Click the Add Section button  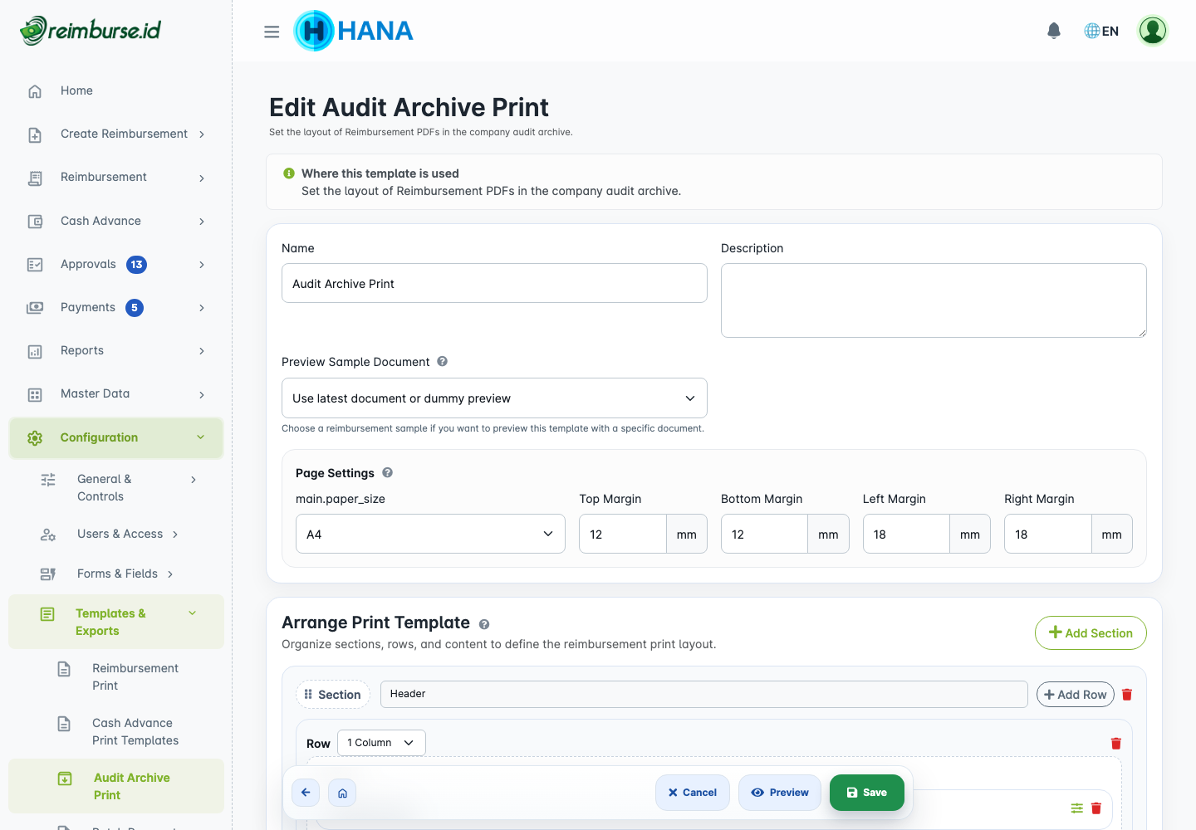coord(1091,632)
